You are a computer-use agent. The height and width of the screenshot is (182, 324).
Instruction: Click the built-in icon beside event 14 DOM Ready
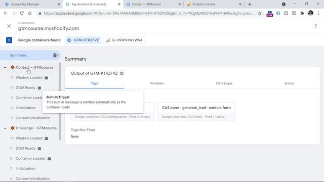39,88
